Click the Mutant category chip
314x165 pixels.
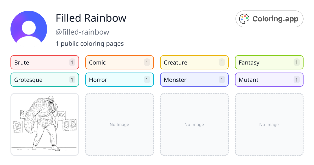tap(269, 80)
